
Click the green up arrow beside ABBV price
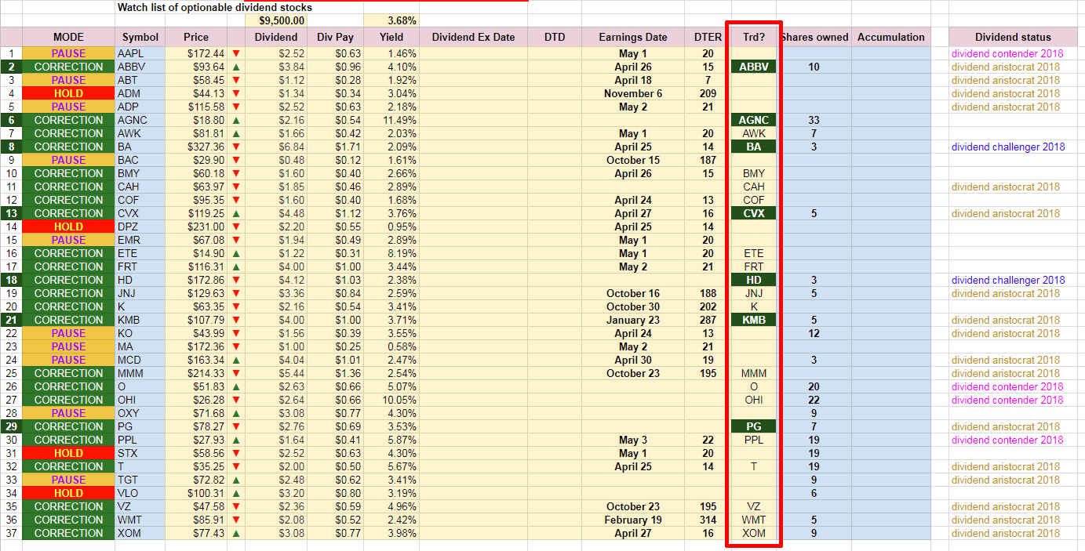pos(236,67)
